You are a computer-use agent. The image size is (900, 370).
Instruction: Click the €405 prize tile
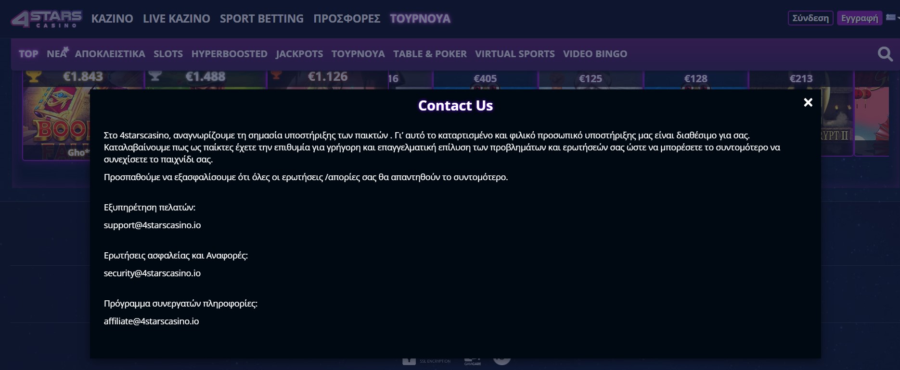pyautogui.click(x=485, y=79)
